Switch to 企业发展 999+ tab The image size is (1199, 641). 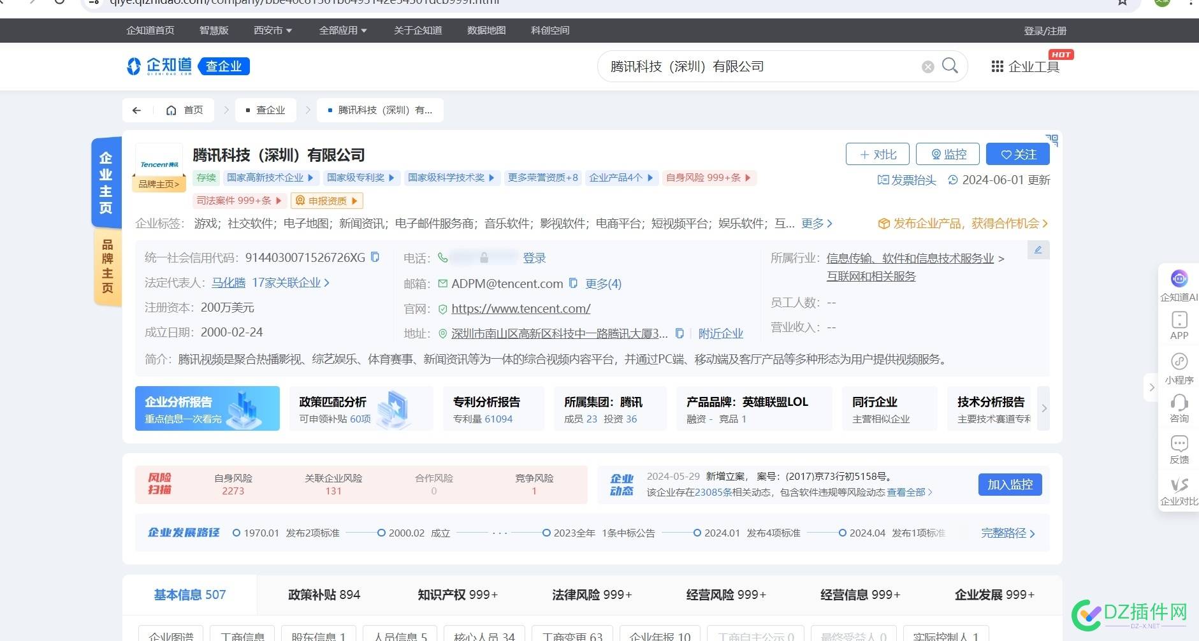tap(994, 594)
